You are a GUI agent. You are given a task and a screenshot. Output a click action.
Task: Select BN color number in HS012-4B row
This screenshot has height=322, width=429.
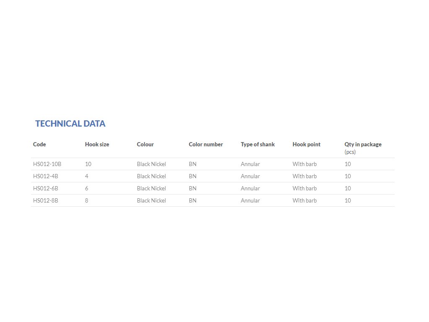pyautogui.click(x=193, y=176)
